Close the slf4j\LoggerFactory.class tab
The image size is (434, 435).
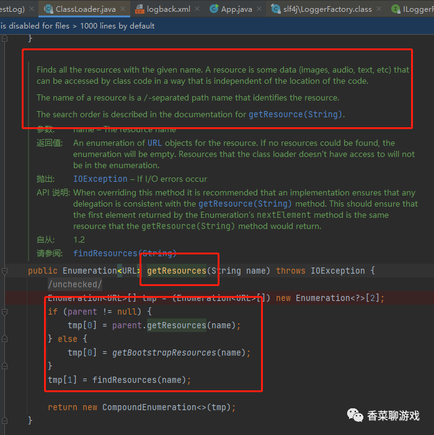[x=379, y=9]
